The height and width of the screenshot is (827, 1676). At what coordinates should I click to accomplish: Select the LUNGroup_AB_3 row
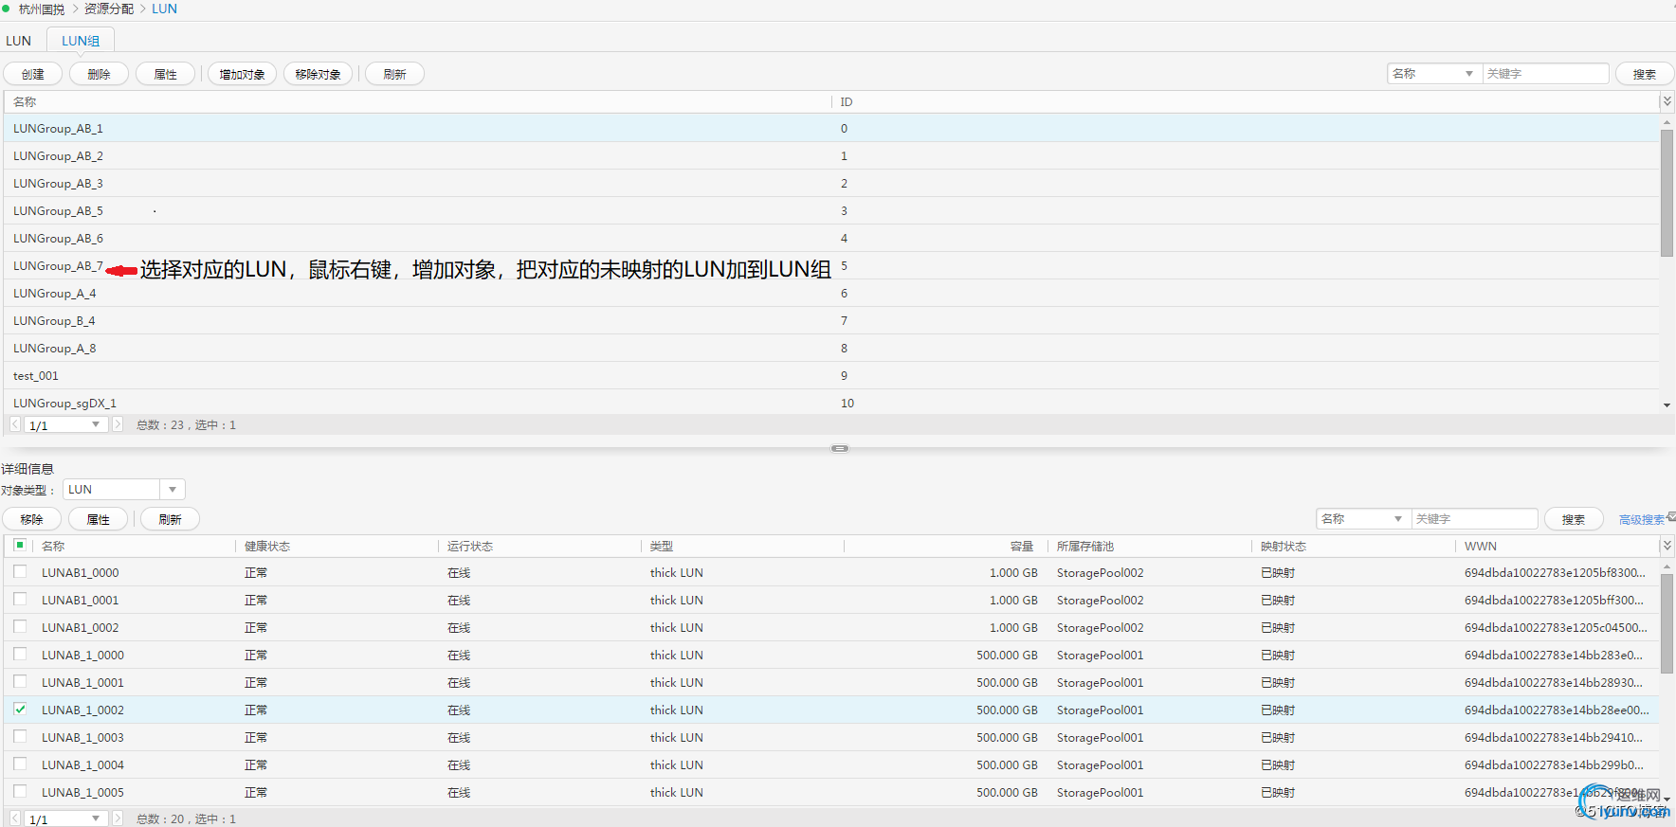pyautogui.click(x=831, y=183)
